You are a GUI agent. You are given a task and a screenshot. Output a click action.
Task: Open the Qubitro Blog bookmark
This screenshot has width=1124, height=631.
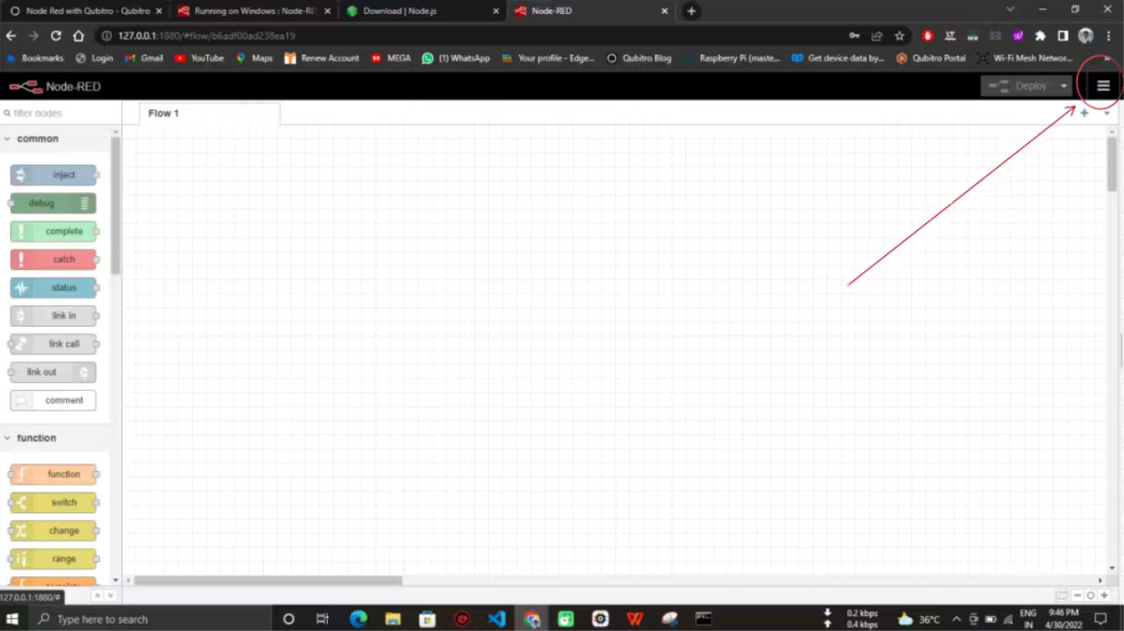pyautogui.click(x=640, y=58)
